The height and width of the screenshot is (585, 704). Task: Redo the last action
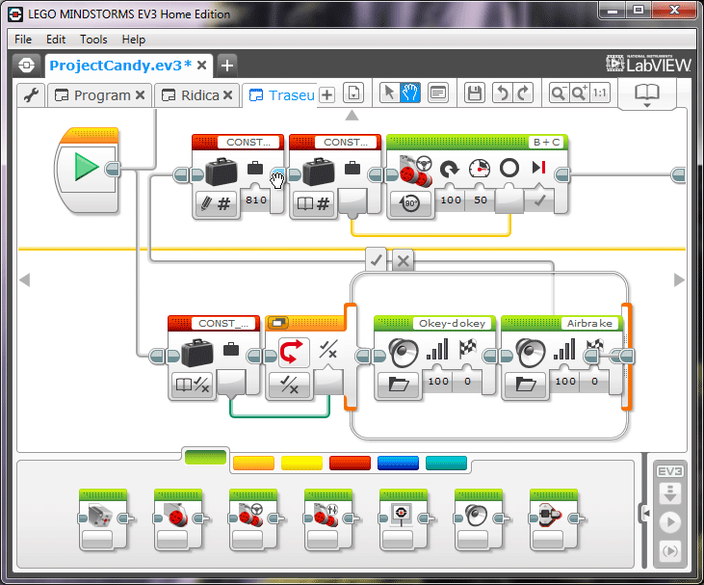(523, 93)
